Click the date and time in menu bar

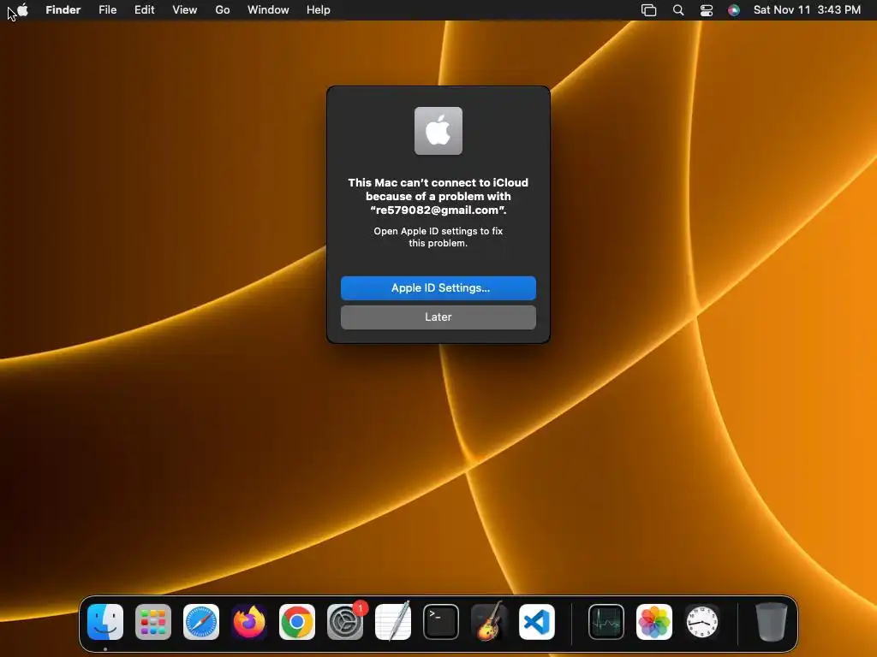coord(807,10)
